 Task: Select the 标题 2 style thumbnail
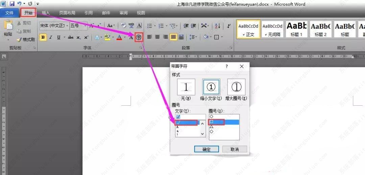pos(320,29)
